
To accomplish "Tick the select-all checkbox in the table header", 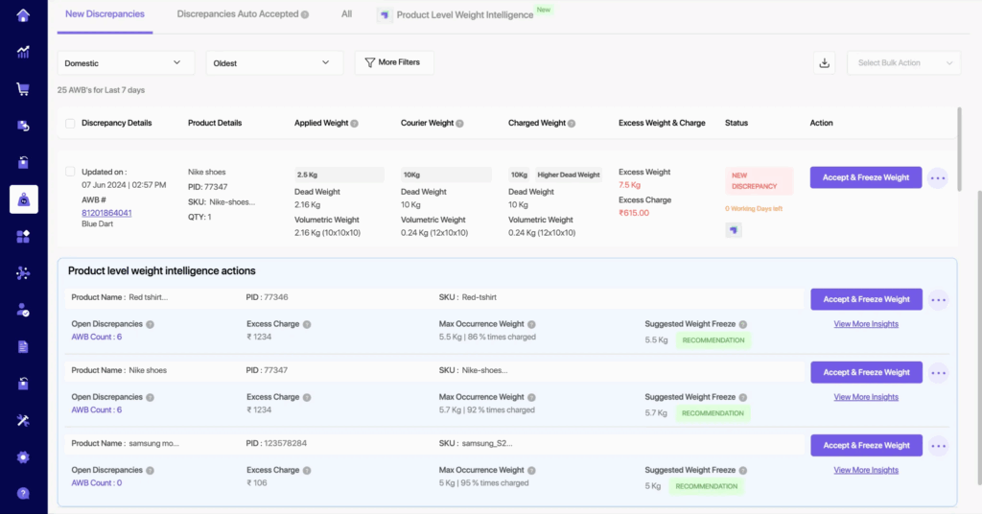I will tap(70, 124).
